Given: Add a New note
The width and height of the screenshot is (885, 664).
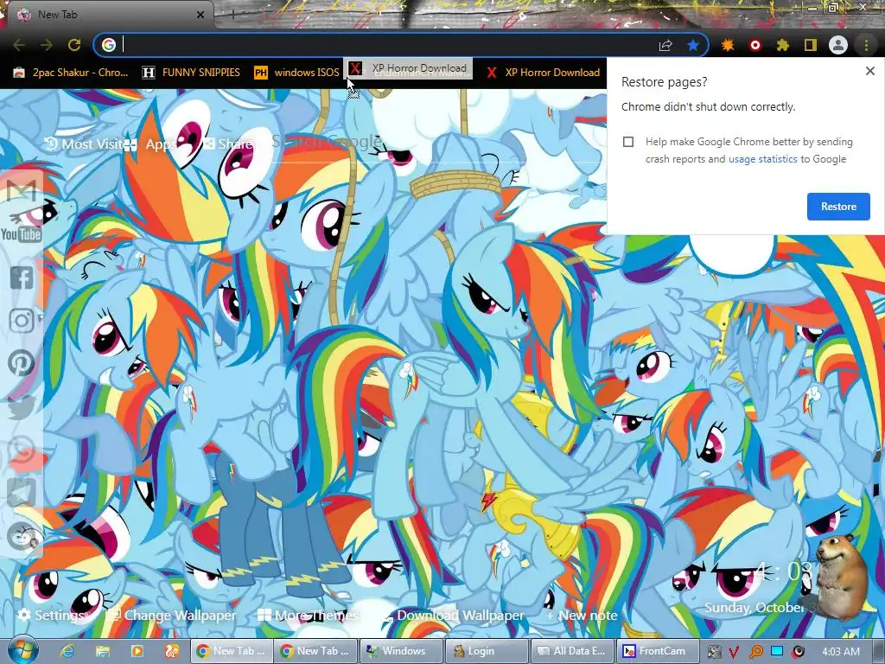Looking at the screenshot, I should click(582, 615).
